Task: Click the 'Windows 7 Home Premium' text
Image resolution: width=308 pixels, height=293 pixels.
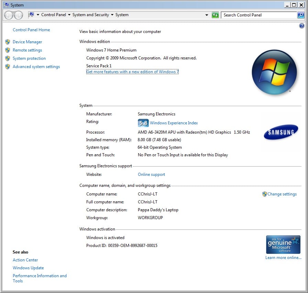Action: point(111,50)
